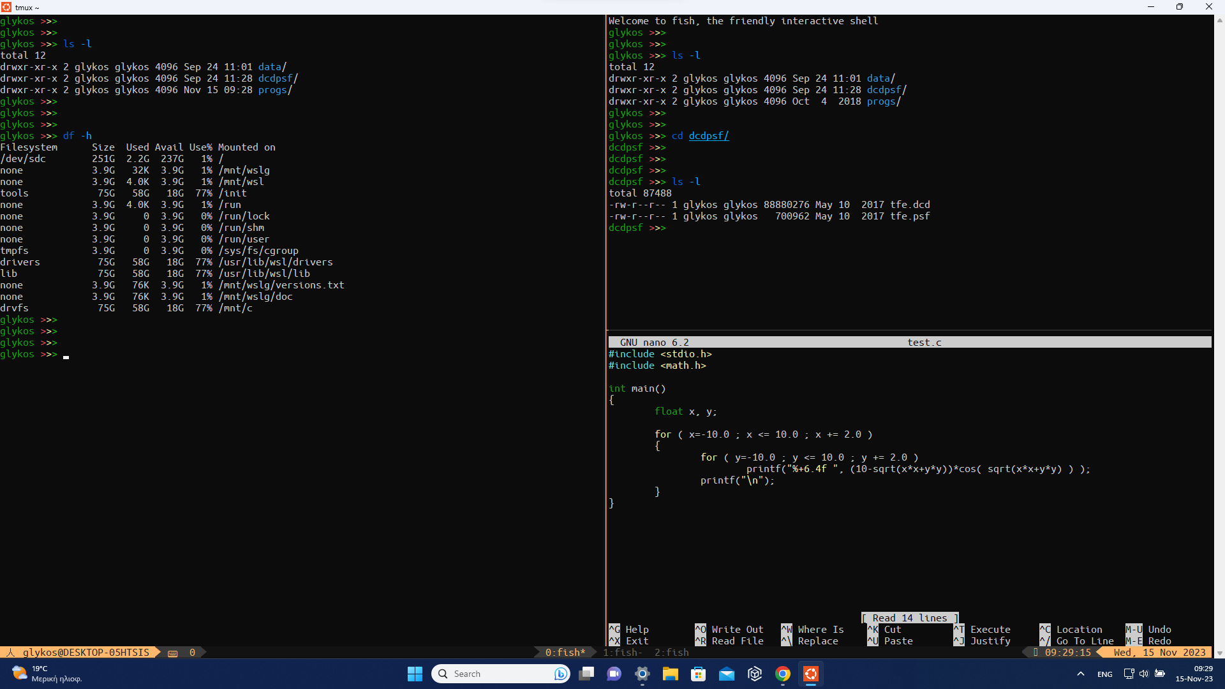Open Settings gear on the taskbar
Viewport: 1225px width, 689px height.
pos(642,674)
